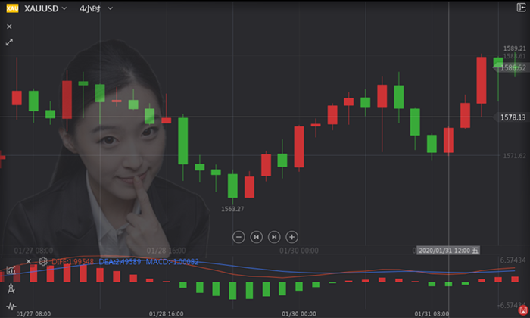
Task: Click the 1578.13 crosshair price label
Action: (x=513, y=117)
